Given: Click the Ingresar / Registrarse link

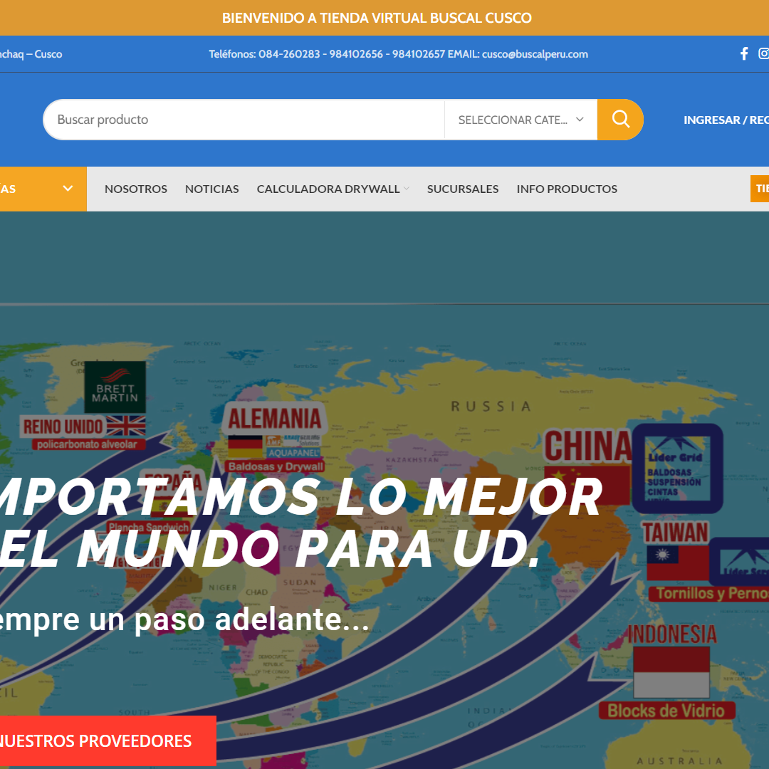Looking at the screenshot, I should click(725, 120).
